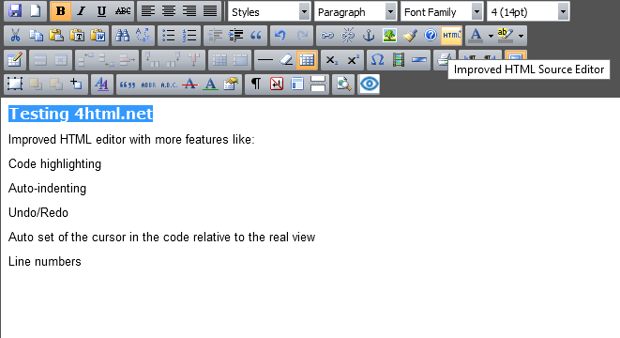
Task: Expand the background color picker arrow
Action: [x=521, y=36]
